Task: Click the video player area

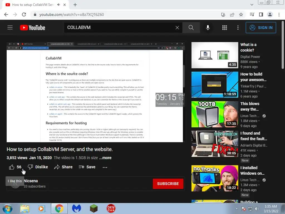Action: [96, 92]
